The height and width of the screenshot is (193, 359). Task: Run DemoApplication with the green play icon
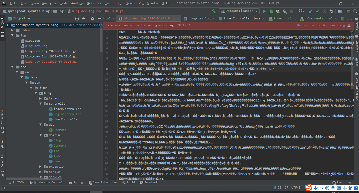[265, 11]
